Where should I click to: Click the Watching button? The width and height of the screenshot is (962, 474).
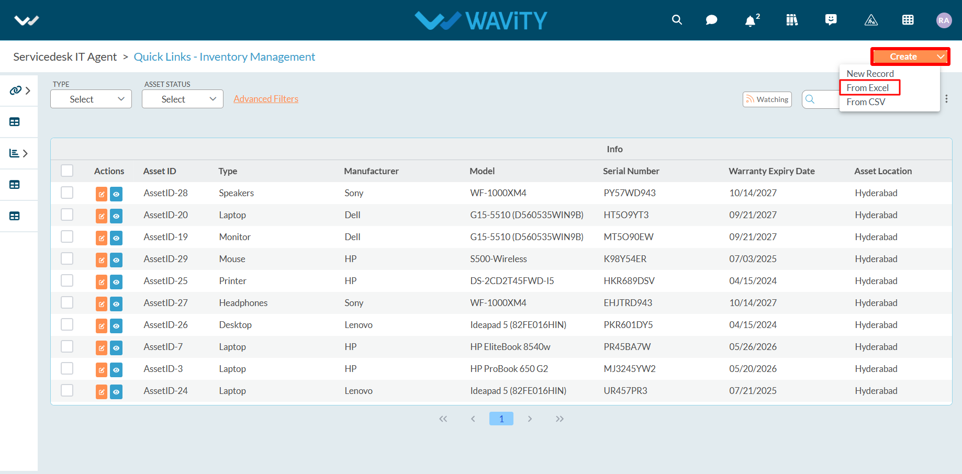[x=767, y=99]
